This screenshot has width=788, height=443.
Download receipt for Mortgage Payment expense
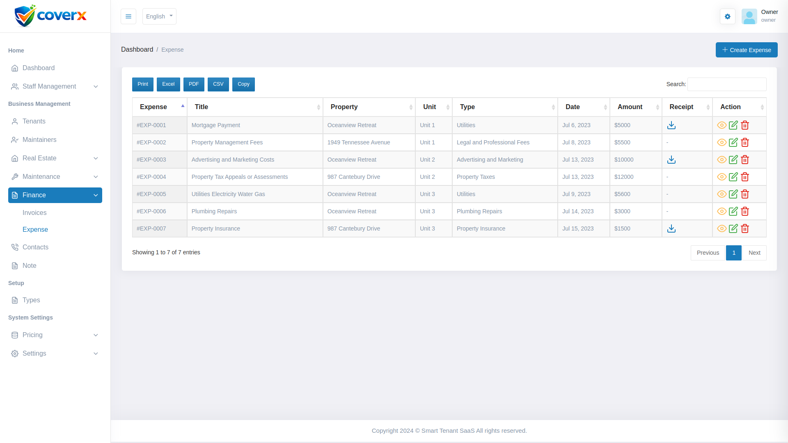671,125
